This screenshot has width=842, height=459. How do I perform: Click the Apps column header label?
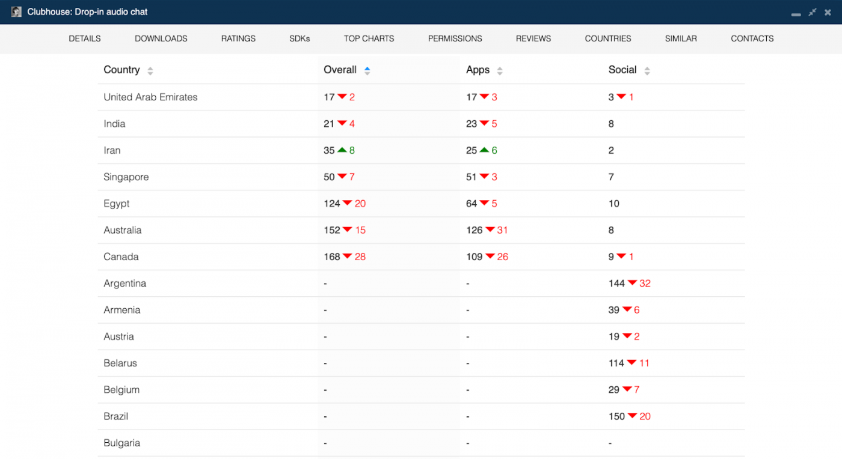click(478, 70)
